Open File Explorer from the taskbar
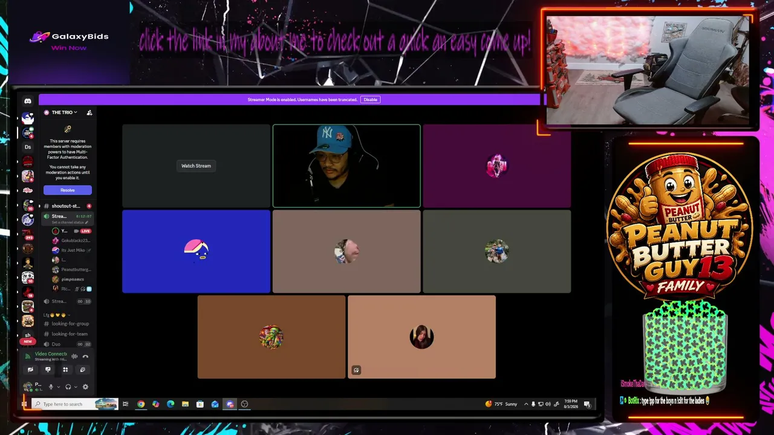The width and height of the screenshot is (774, 435). [185, 404]
